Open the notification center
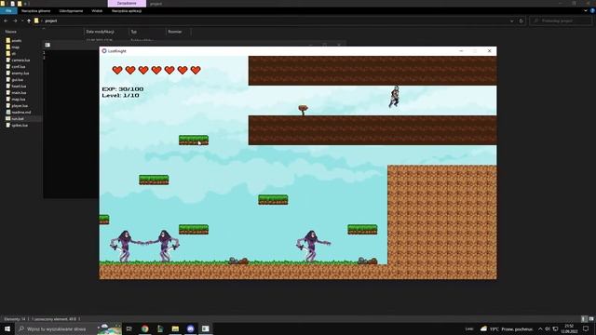 [x=586, y=328]
